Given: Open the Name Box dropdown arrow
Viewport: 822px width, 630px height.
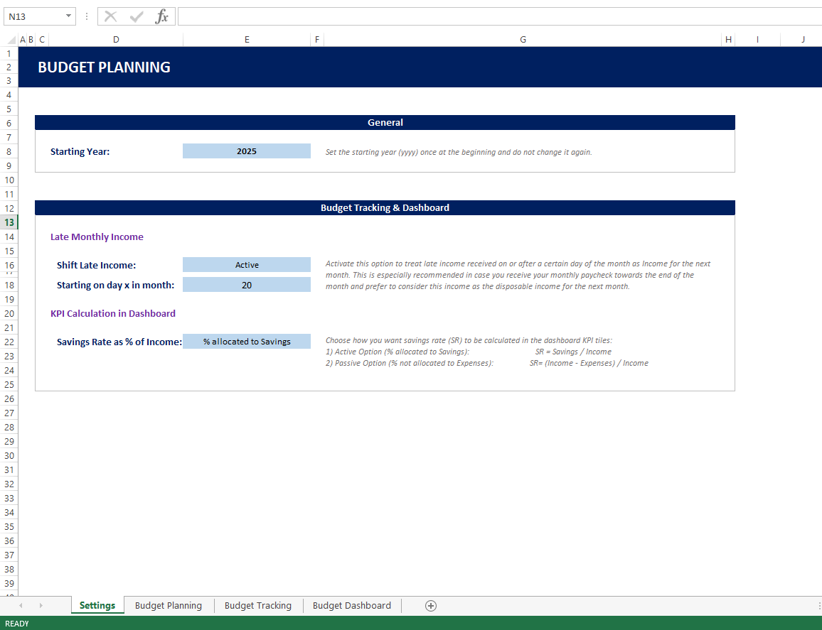Looking at the screenshot, I should point(68,16).
